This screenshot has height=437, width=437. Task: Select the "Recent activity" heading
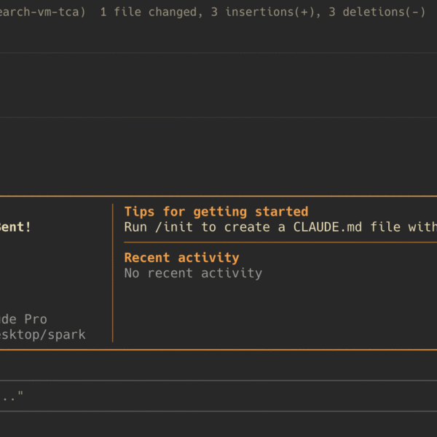tap(181, 257)
